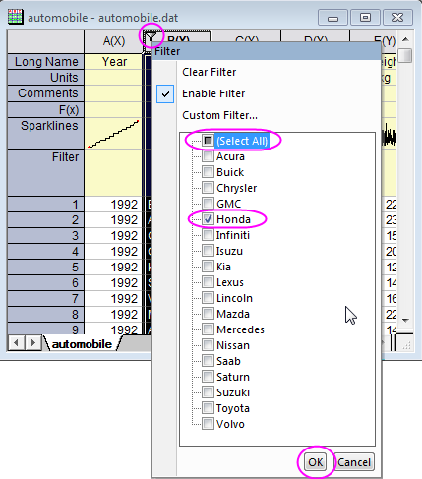
Task: Click the vertical scrollbar down arrow
Action: pos(405,320)
